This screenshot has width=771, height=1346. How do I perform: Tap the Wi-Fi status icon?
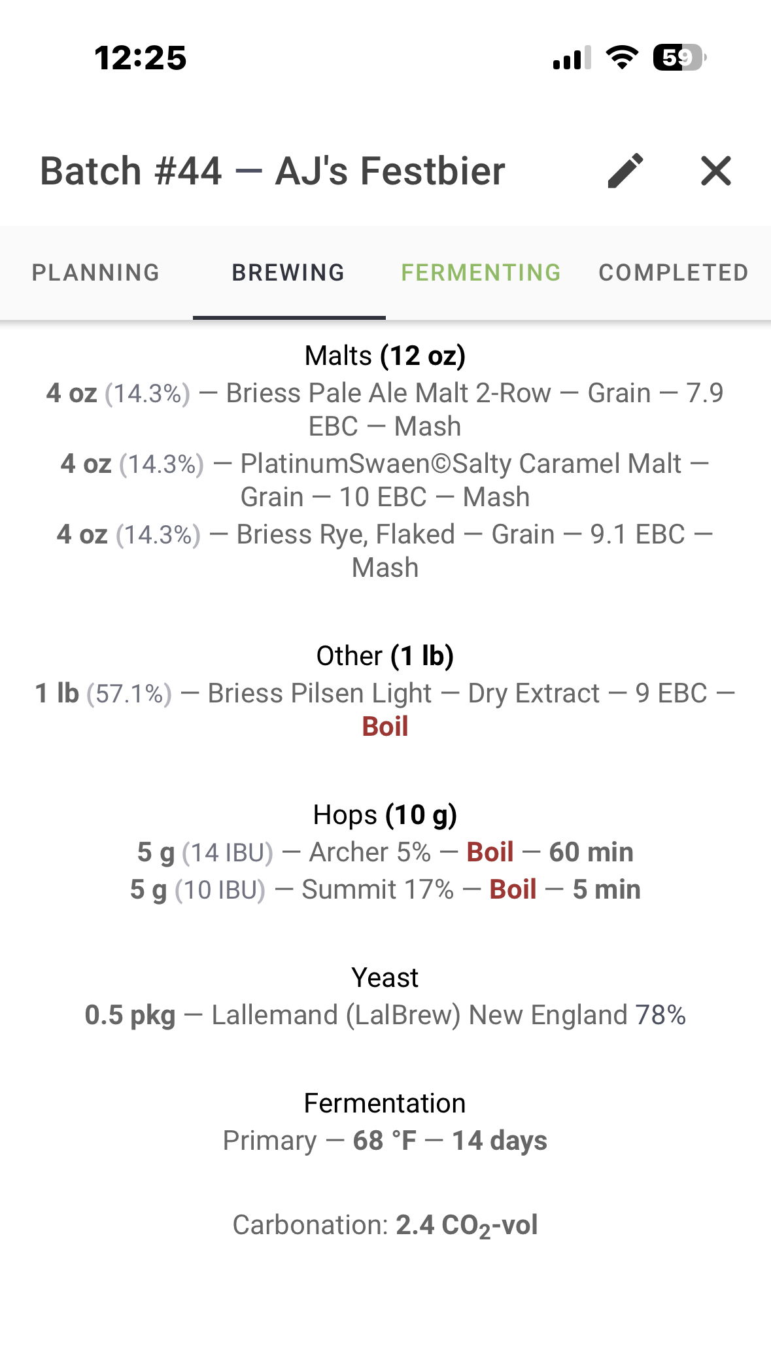[623, 58]
